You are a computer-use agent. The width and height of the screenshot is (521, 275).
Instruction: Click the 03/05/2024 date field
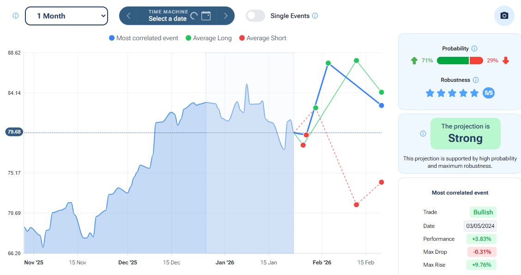click(480, 226)
